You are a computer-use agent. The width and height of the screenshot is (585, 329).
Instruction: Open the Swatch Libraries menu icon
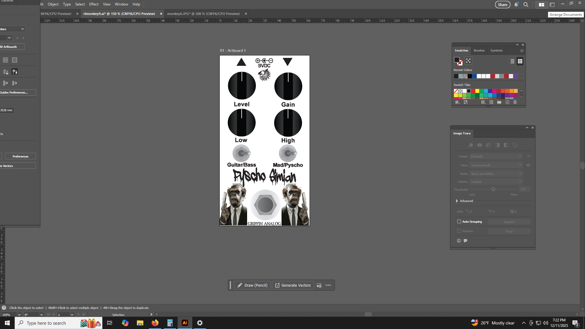[x=457, y=102]
